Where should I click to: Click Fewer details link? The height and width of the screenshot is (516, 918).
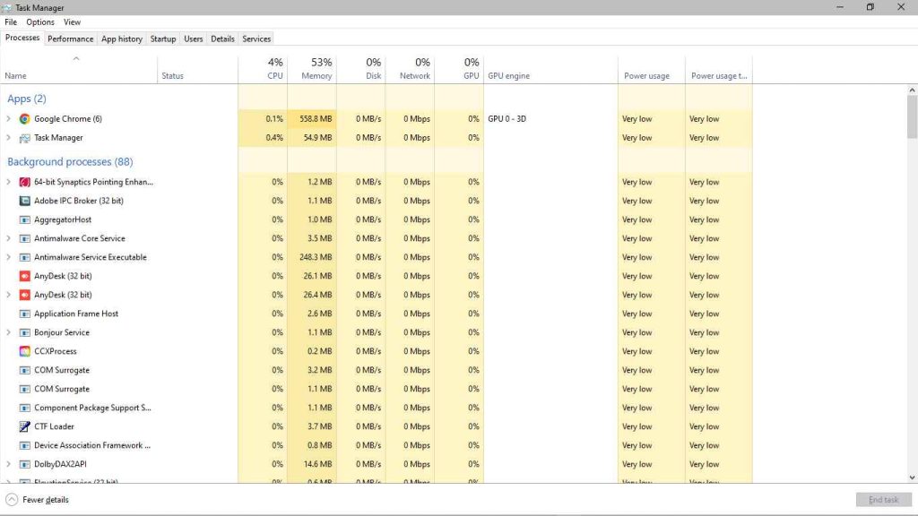coord(46,500)
